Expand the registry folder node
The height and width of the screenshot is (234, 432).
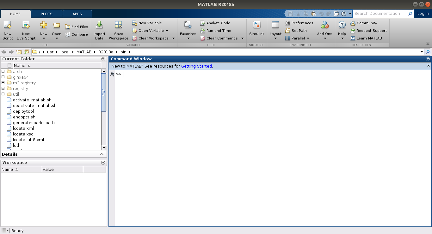point(3,88)
